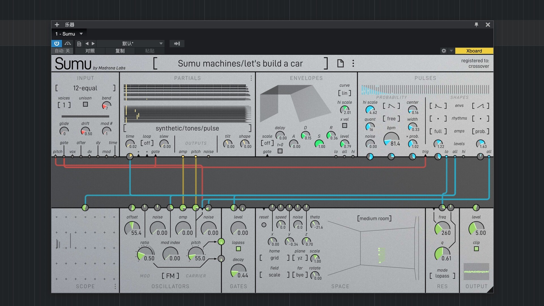This screenshot has height=306, width=544.
Task: Open the 12-equal tuning selector
Action: point(85,88)
